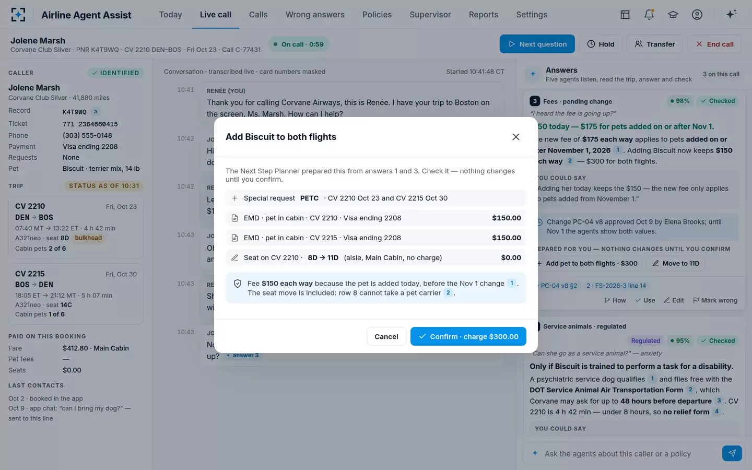
Task: Open the Policies tab
Action: tap(377, 15)
